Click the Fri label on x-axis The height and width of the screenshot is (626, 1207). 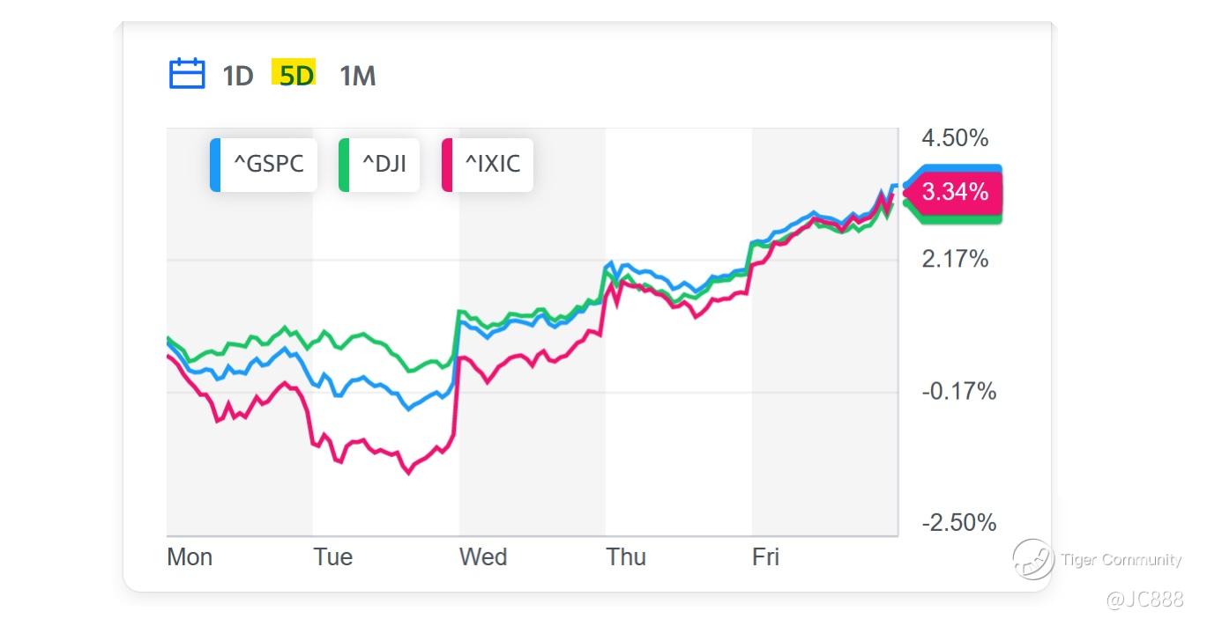point(765,556)
